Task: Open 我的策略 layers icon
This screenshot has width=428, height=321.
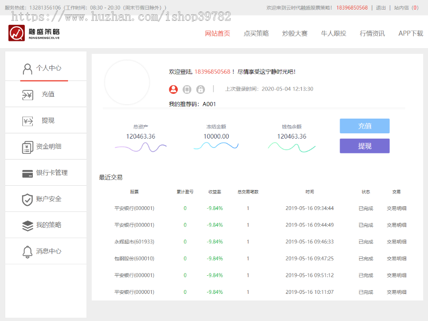Action: pyautogui.click(x=28, y=225)
